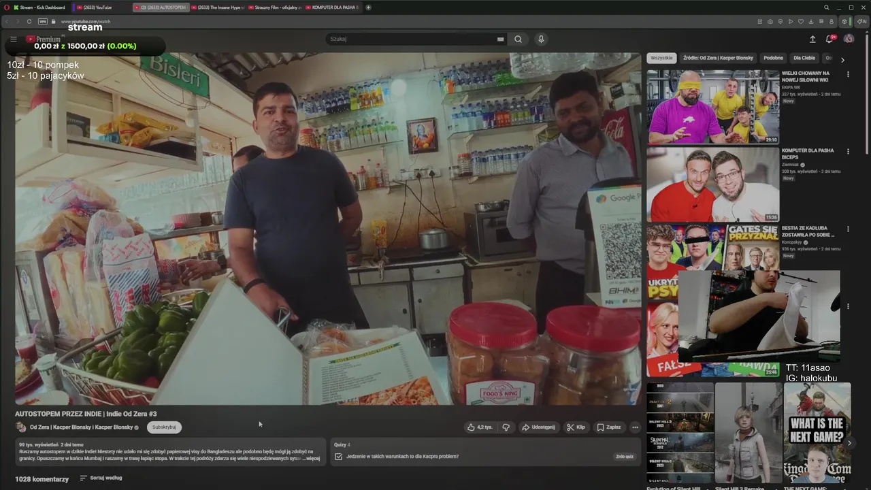Open the notifications bell
This screenshot has width=871, height=490.
[829, 39]
